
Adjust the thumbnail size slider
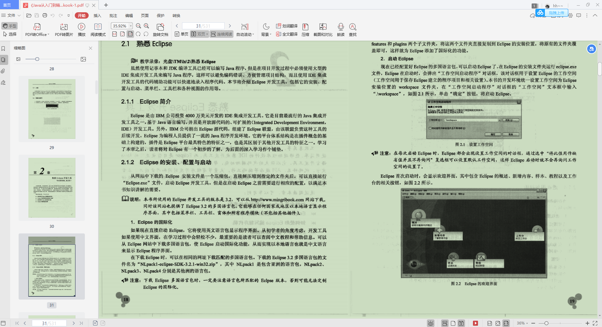37,59
